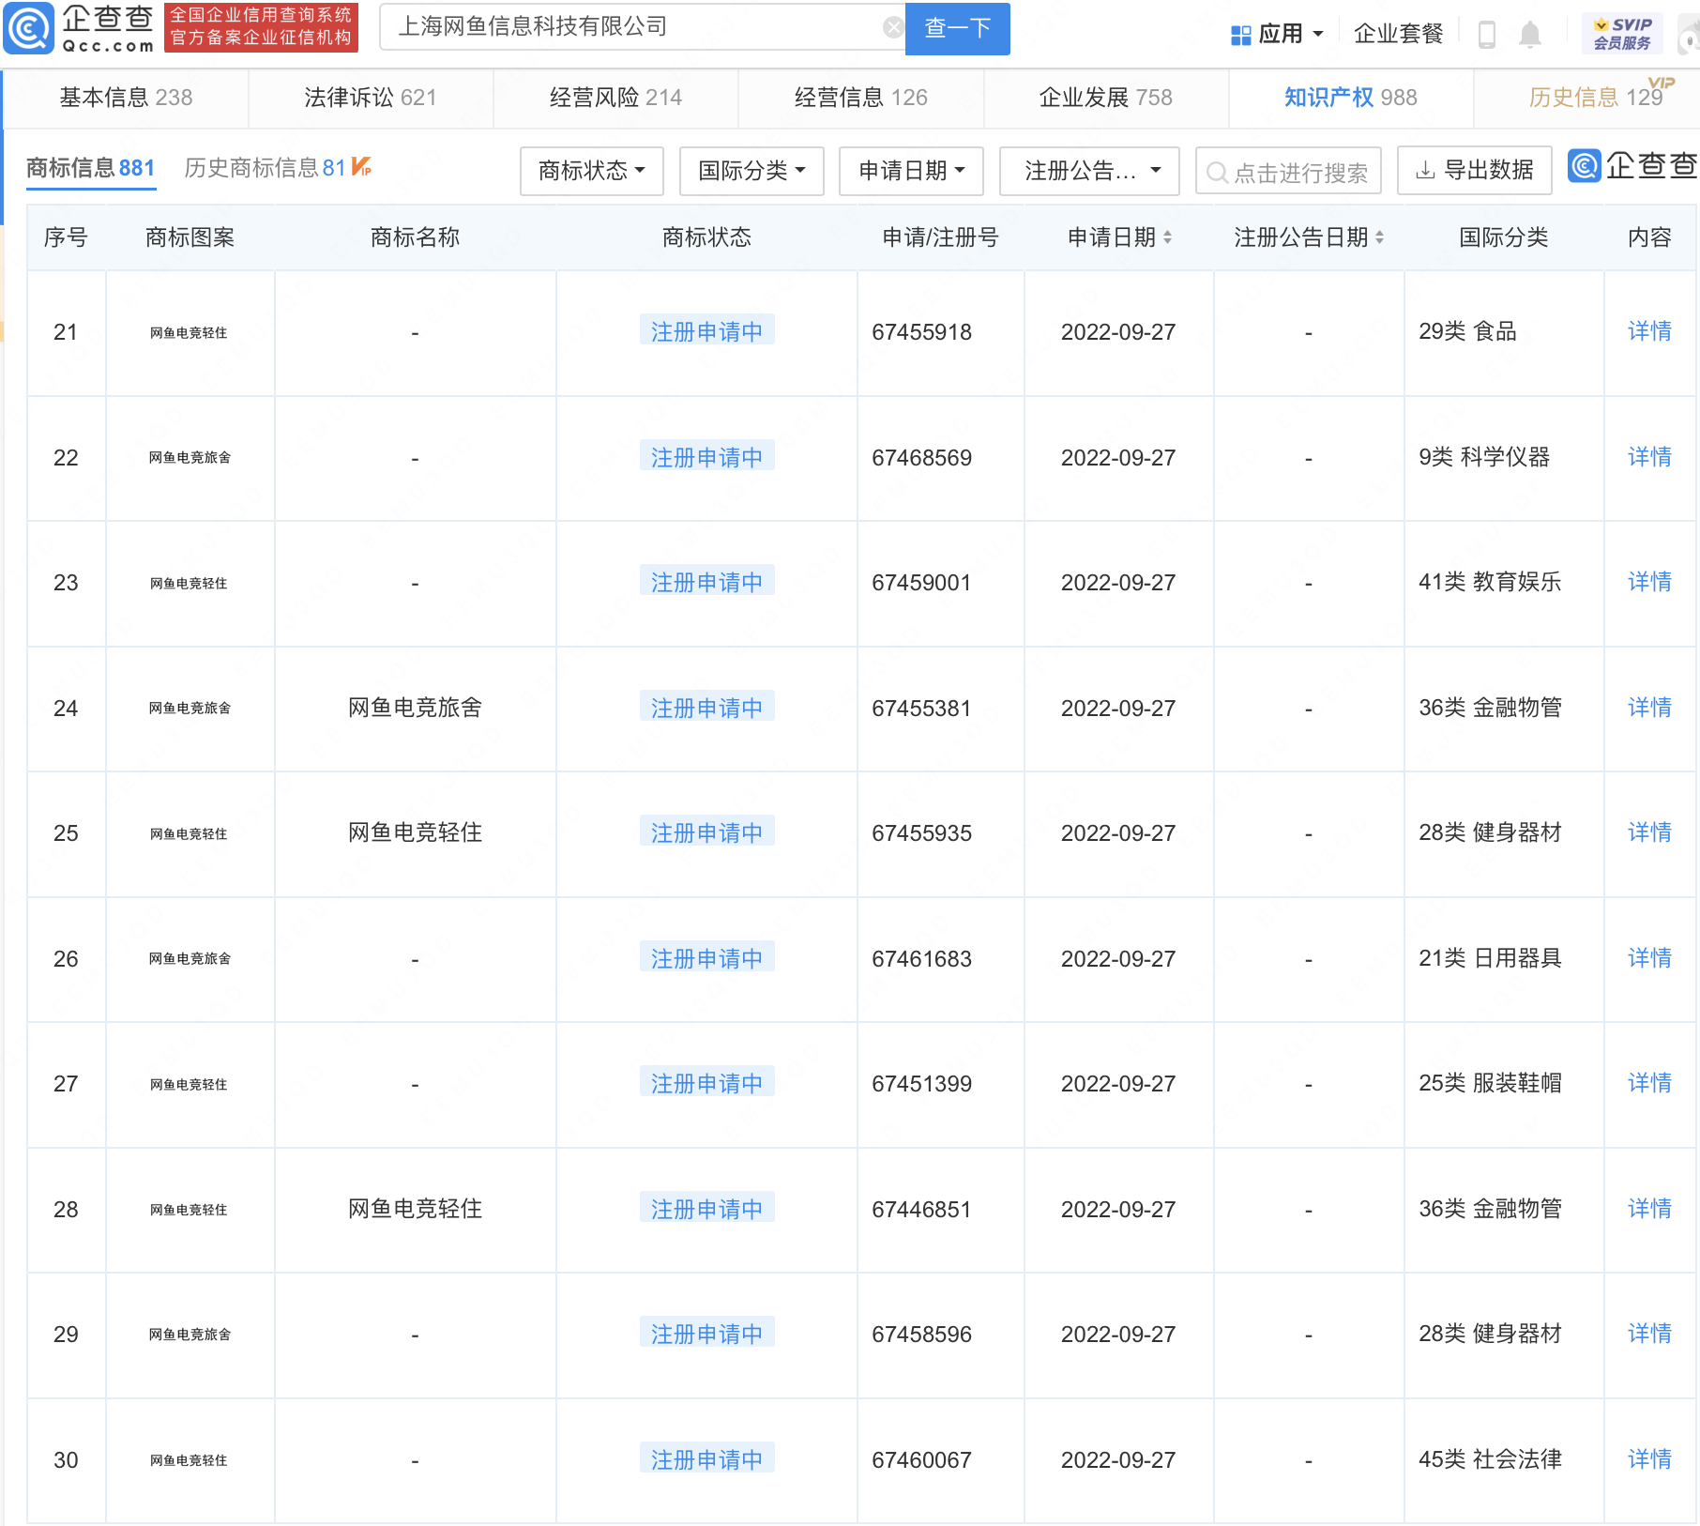Click registration number 67459001
Image resolution: width=1700 pixels, height=1526 pixels.
pyautogui.click(x=921, y=583)
